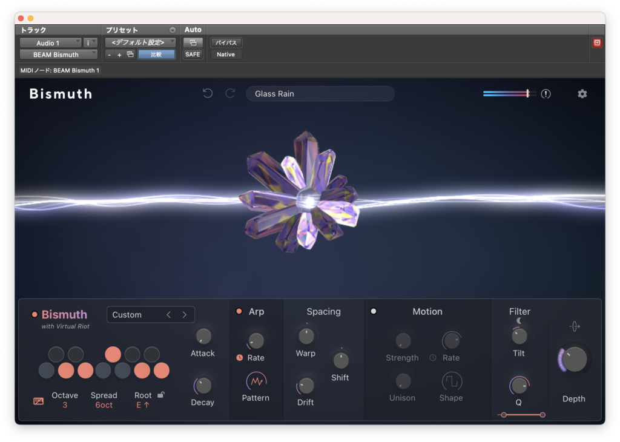Go to previous scale with left chevron

click(168, 315)
